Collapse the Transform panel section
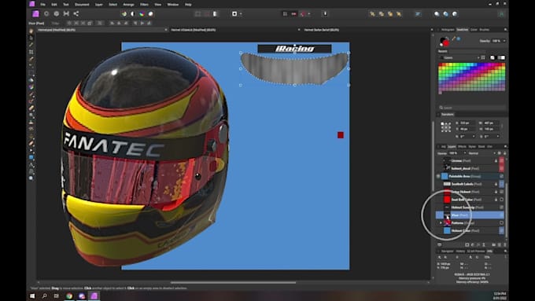Image resolution: width=535 pixels, height=301 pixels. [439, 114]
